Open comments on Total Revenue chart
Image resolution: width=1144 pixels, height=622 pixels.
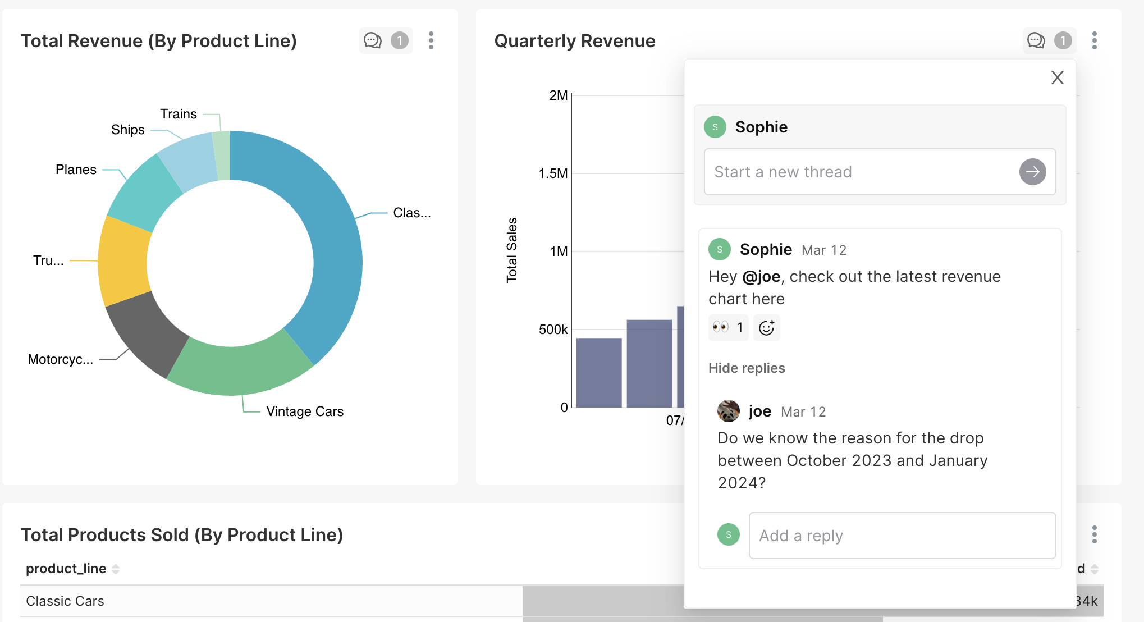[x=373, y=40]
